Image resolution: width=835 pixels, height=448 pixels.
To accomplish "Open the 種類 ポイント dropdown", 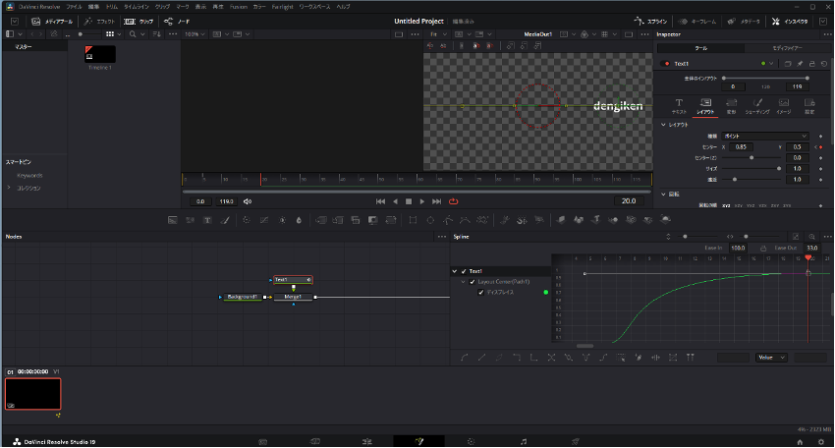I will coord(765,136).
